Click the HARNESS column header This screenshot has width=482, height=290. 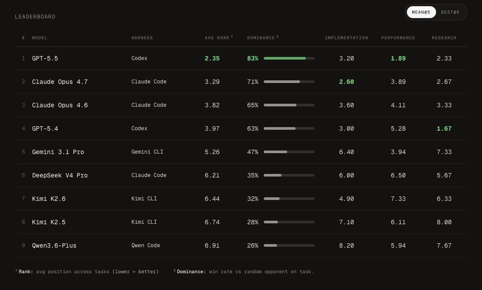142,38
